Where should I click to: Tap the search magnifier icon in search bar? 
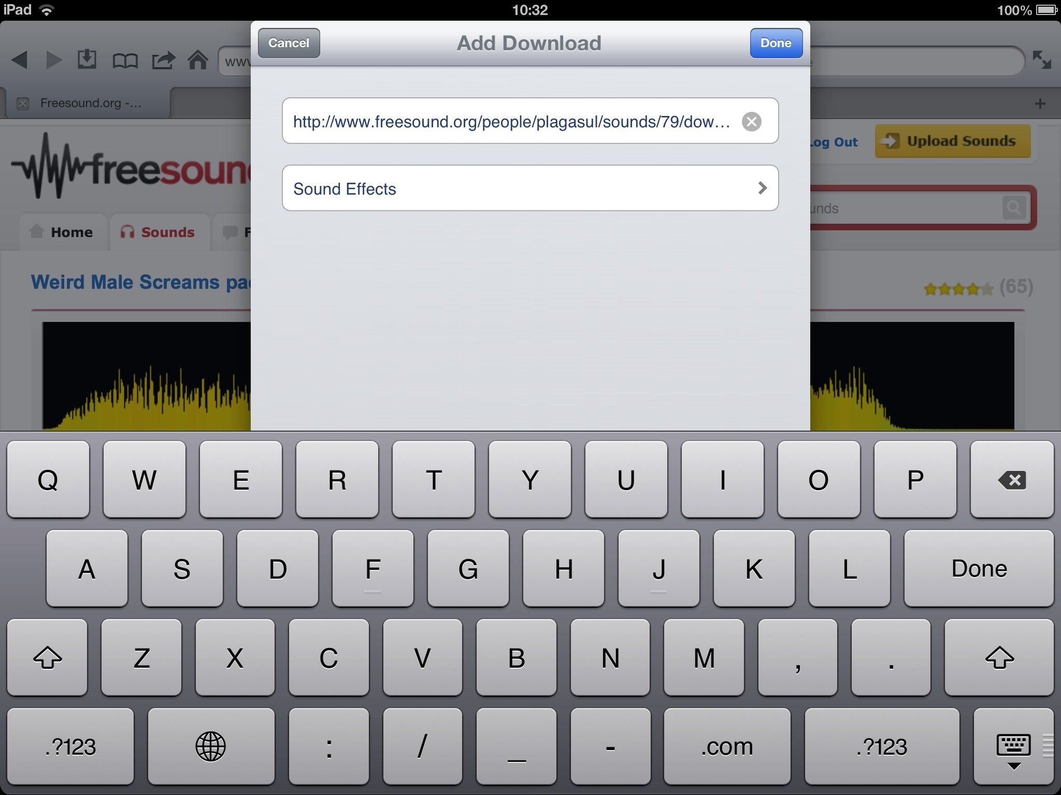pos(1013,208)
